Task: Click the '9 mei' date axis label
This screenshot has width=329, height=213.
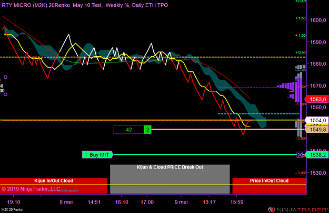Action: pos(181,202)
